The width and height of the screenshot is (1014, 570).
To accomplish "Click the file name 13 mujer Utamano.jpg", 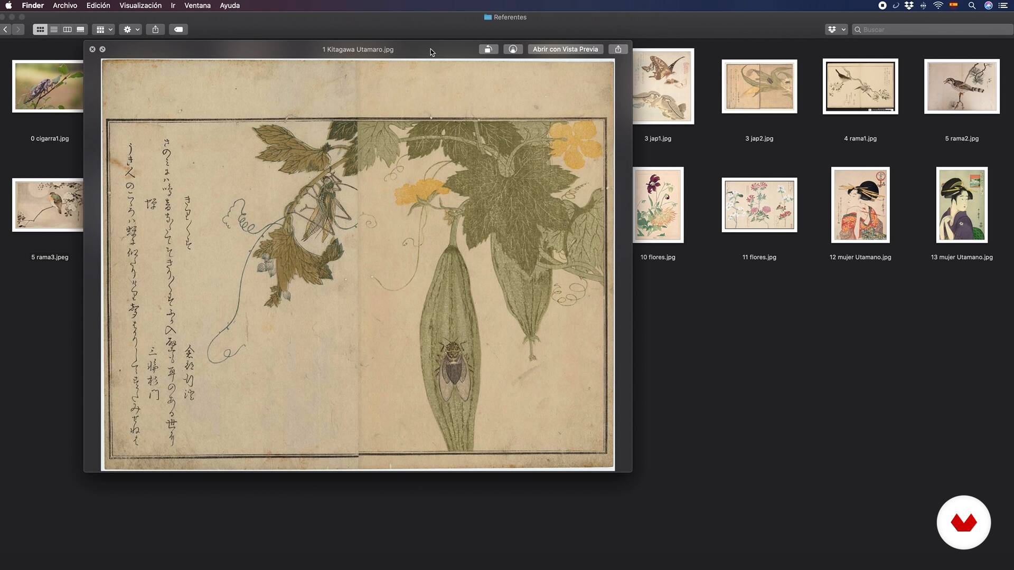I will click(962, 257).
